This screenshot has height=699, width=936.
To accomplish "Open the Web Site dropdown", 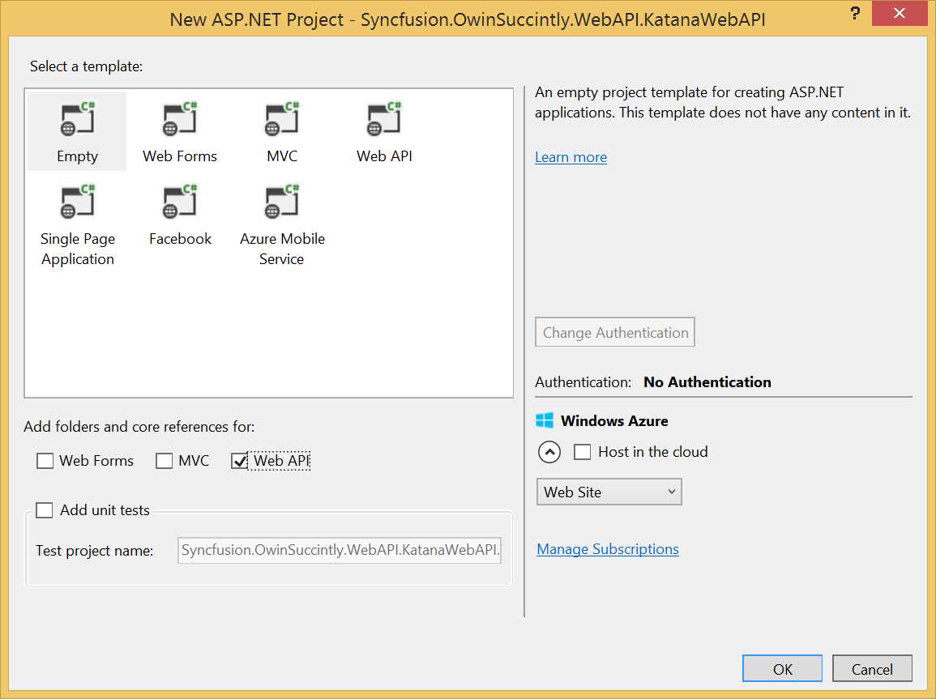I will click(x=609, y=492).
